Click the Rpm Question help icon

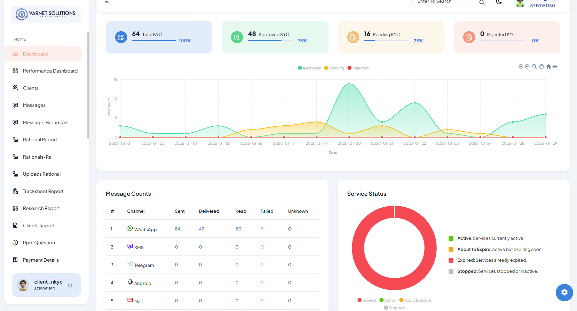(x=15, y=243)
